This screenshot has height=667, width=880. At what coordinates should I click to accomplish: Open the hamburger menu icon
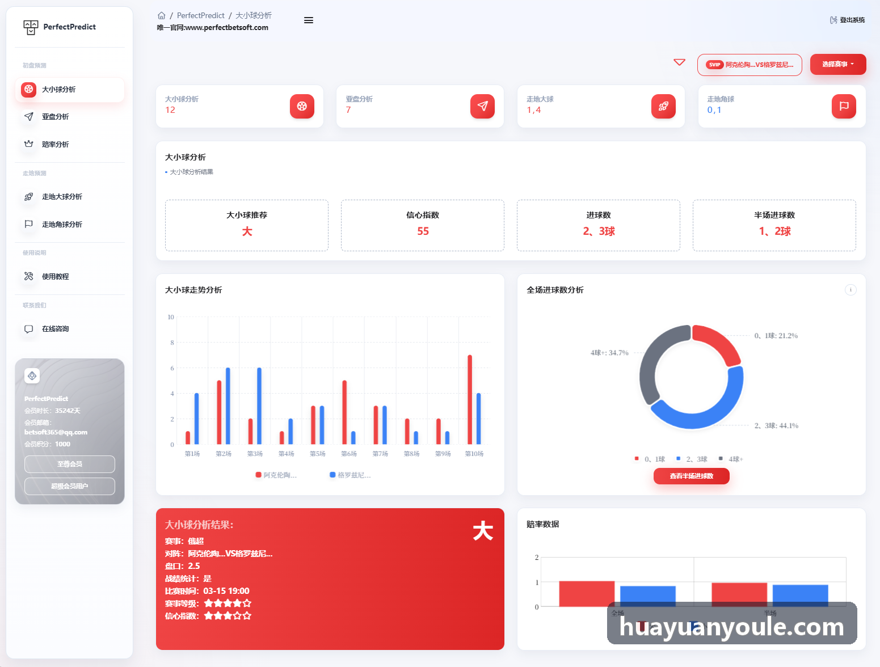[309, 20]
